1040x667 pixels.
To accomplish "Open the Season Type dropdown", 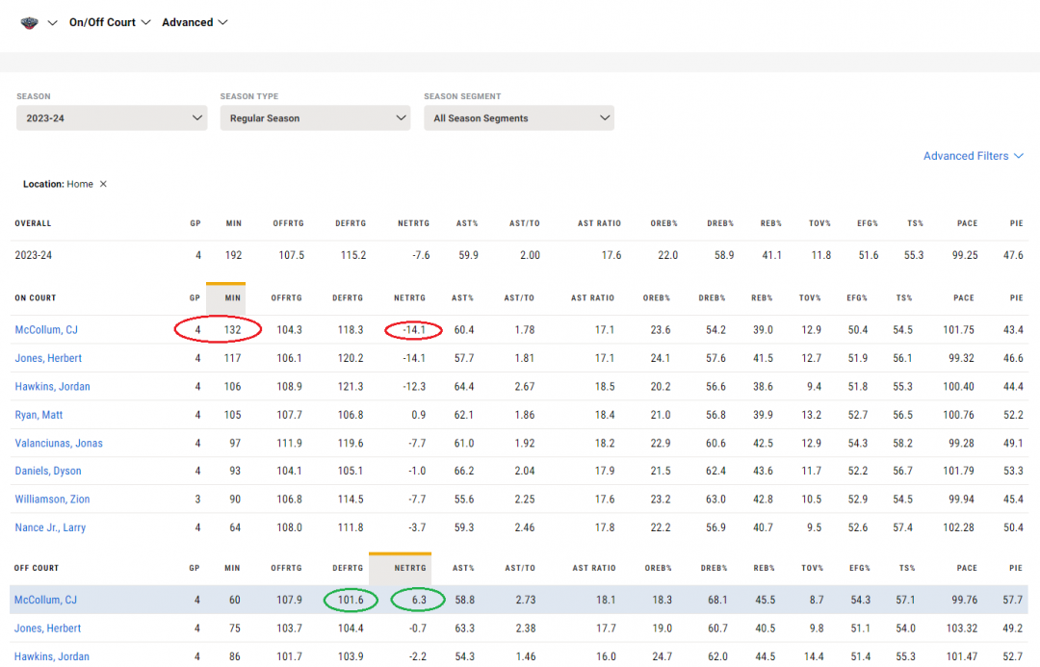I will 315,118.
